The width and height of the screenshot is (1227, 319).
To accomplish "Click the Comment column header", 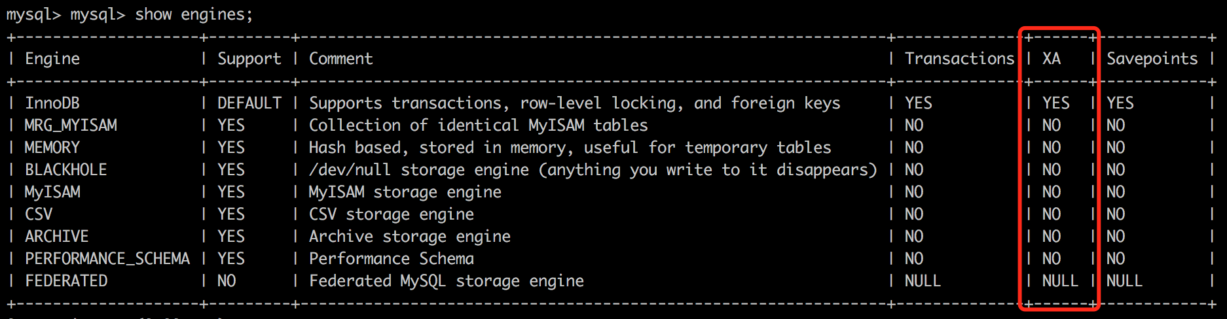I will pos(340,59).
